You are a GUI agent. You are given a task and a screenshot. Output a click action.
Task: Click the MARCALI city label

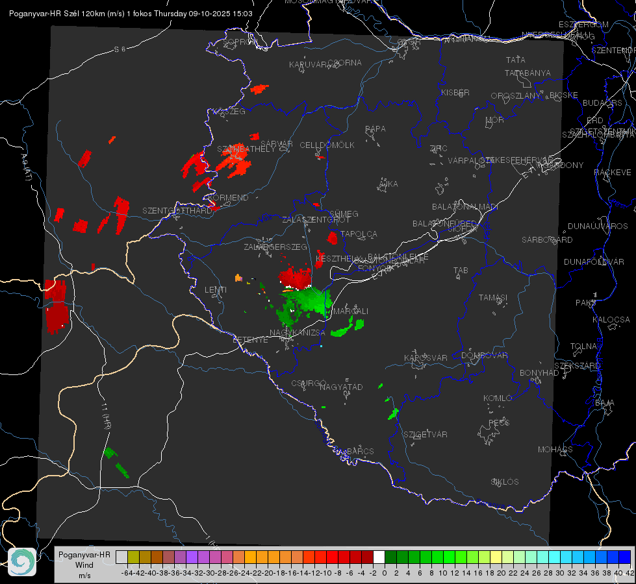(350, 311)
